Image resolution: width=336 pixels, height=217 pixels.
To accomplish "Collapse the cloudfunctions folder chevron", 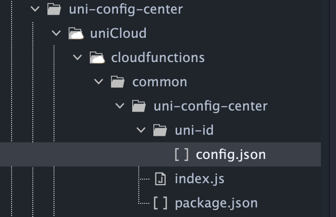I will pos(77,58).
